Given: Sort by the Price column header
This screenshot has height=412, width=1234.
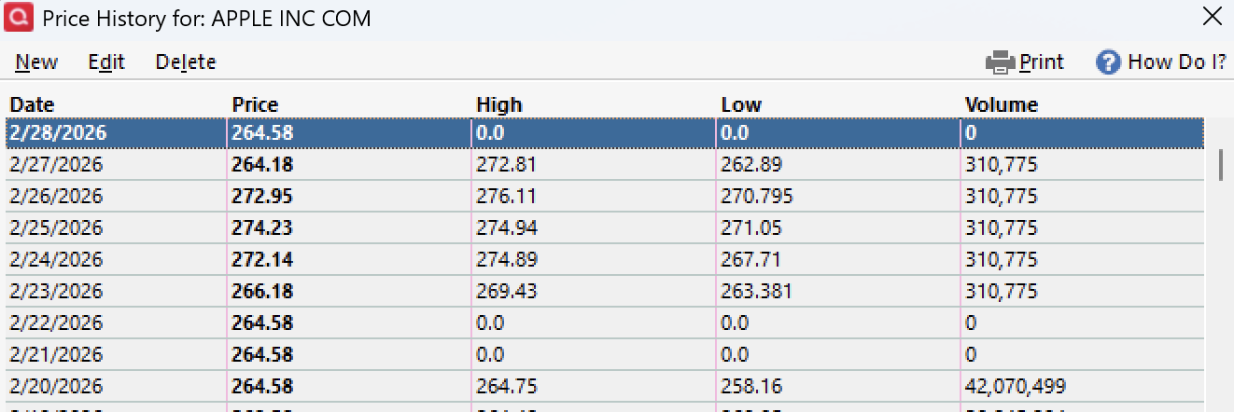Looking at the screenshot, I should tap(255, 105).
